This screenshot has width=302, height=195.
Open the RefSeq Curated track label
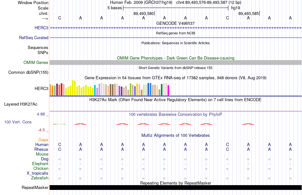[x=33, y=38]
